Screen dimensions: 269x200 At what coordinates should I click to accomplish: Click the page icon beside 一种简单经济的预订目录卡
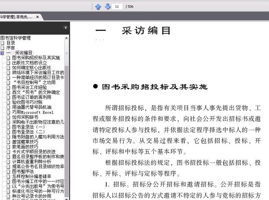tap(8, 77)
